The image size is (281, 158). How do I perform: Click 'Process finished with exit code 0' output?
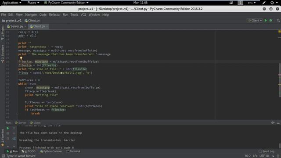(x=47, y=147)
